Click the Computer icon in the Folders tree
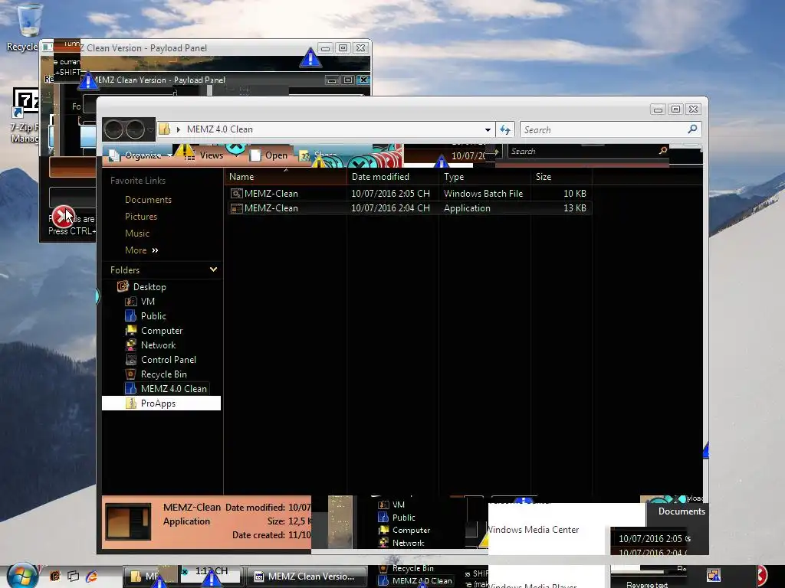 [x=130, y=331]
